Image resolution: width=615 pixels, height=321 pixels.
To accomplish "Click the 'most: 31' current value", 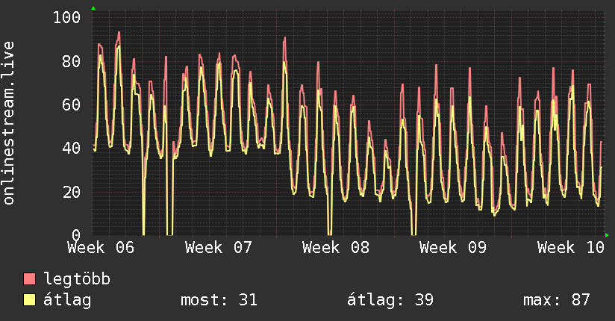I will [219, 300].
